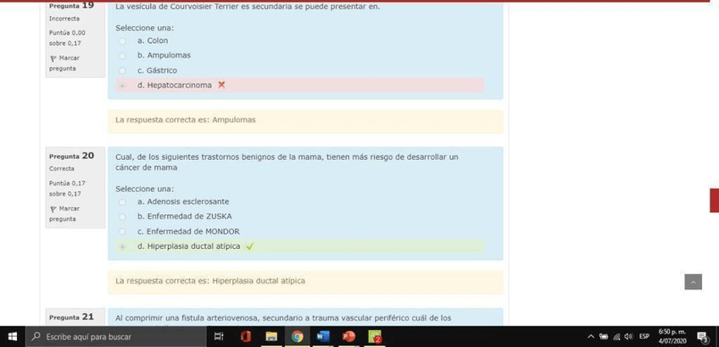Click the scroll-to-top arrow button
This screenshot has height=347, width=719.
pyautogui.click(x=693, y=282)
